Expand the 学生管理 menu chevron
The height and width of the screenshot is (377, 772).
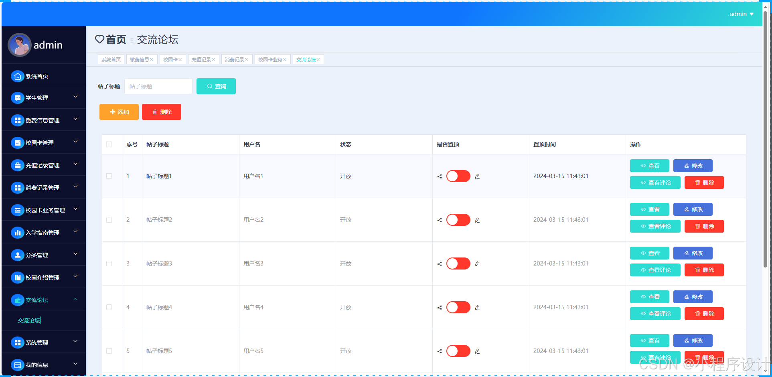pyautogui.click(x=75, y=97)
